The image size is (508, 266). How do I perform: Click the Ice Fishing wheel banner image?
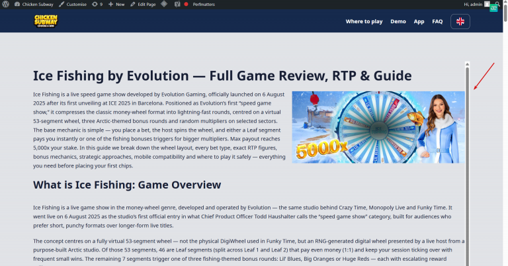point(378,127)
